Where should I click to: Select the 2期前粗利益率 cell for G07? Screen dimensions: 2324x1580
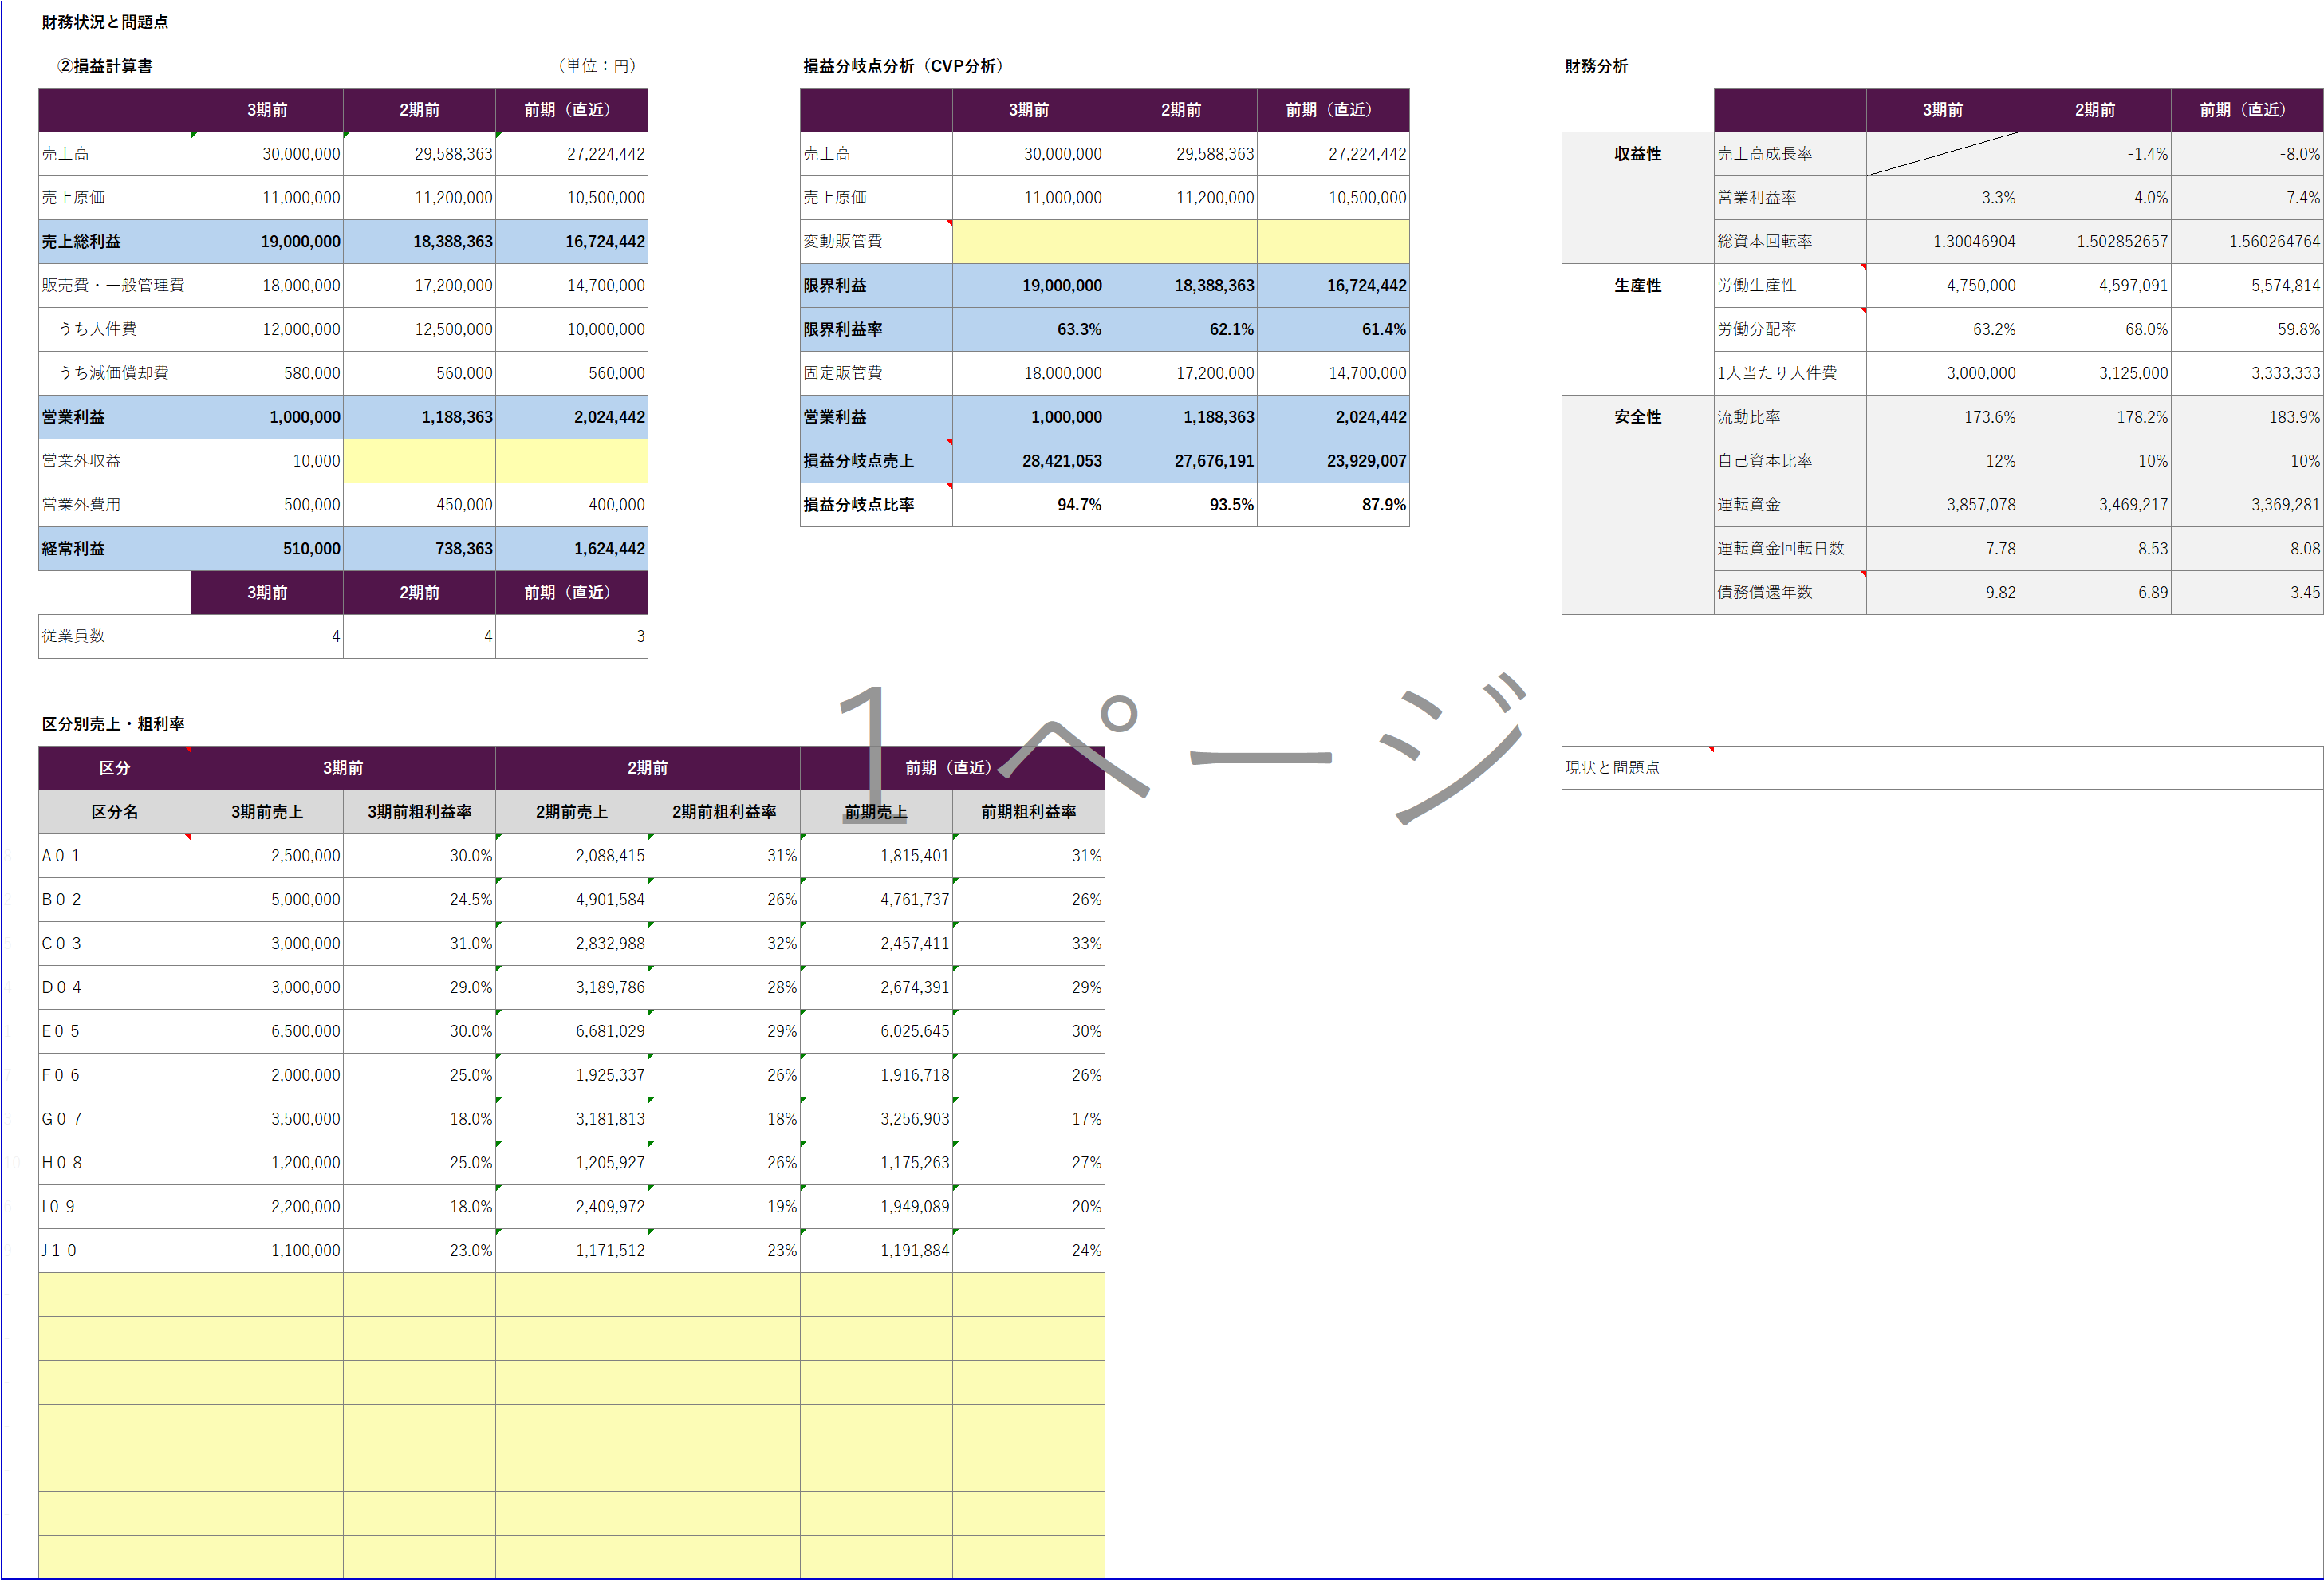(x=723, y=1119)
